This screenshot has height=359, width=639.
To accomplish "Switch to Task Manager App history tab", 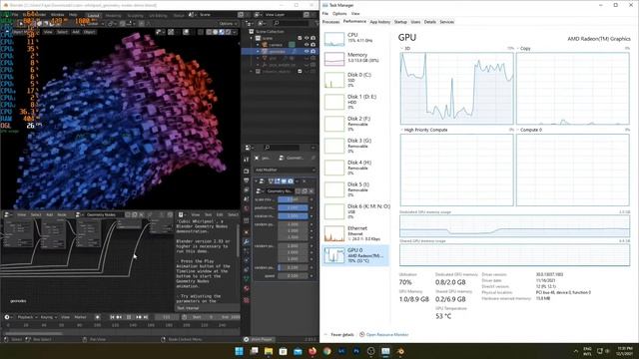I will 379,22.
